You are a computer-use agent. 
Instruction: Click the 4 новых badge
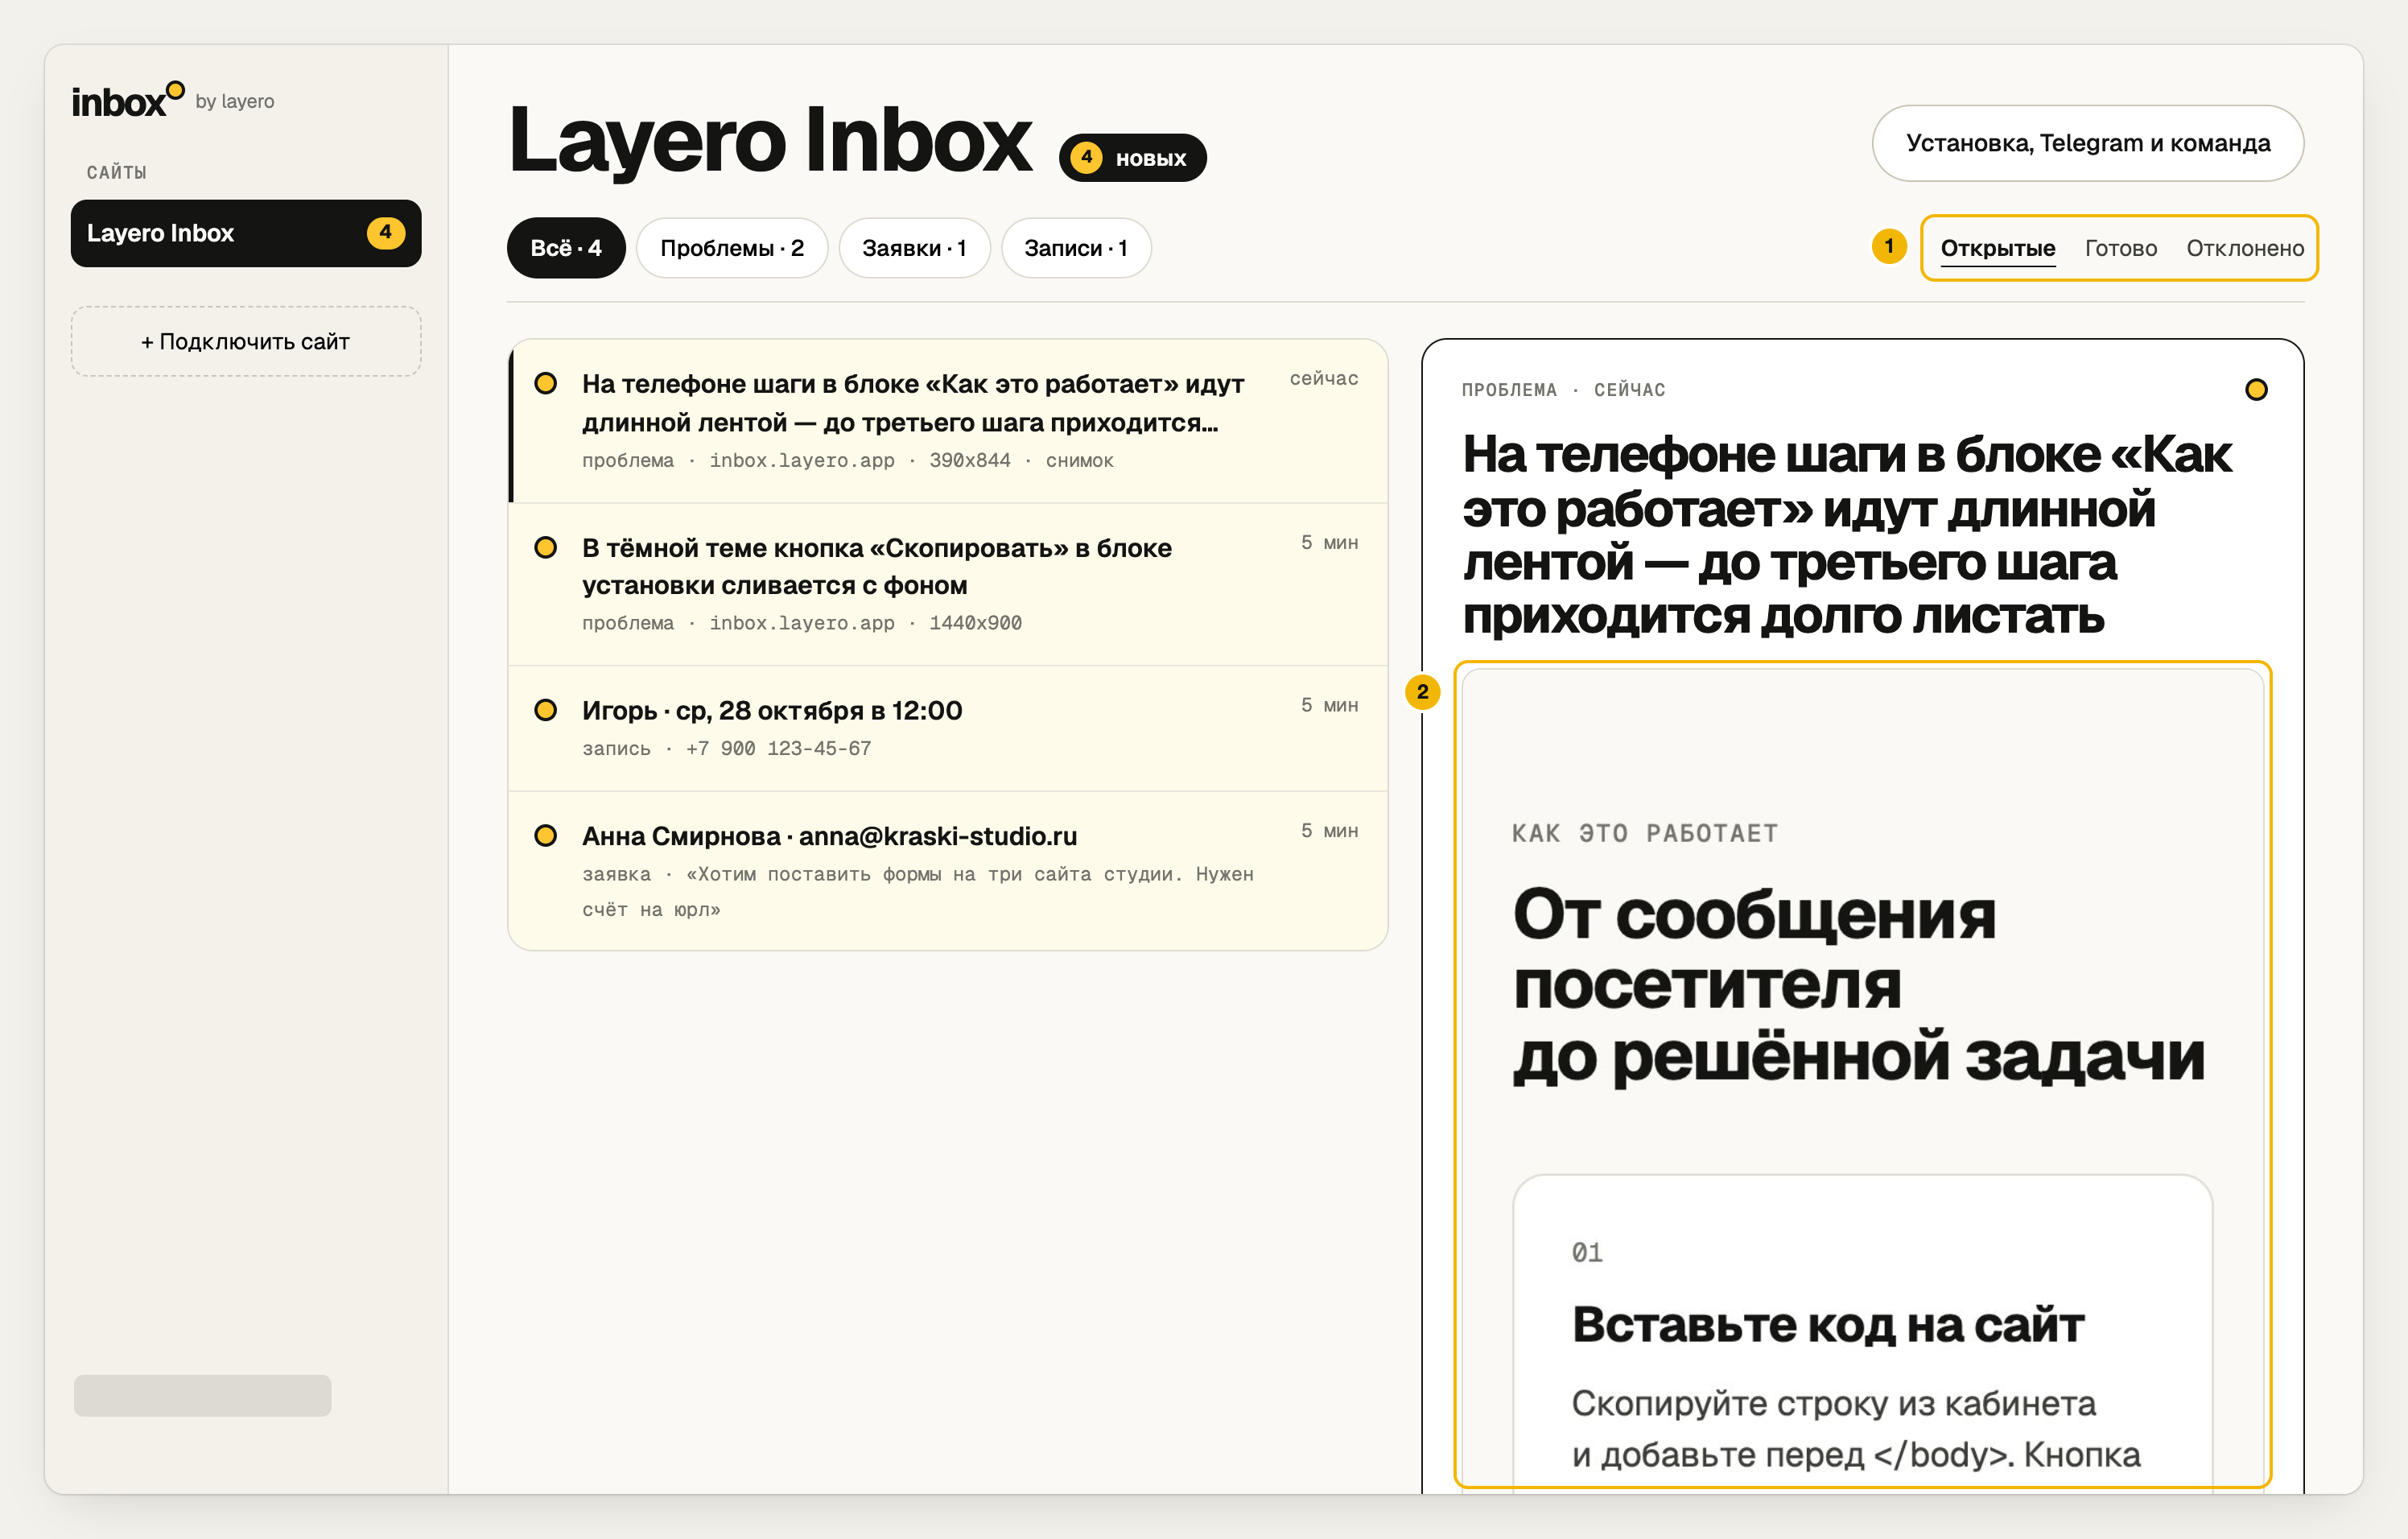pyautogui.click(x=1133, y=158)
